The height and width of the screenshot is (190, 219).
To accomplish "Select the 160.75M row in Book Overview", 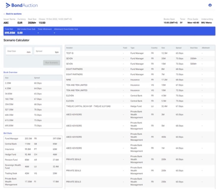I will click(x=33, y=99).
